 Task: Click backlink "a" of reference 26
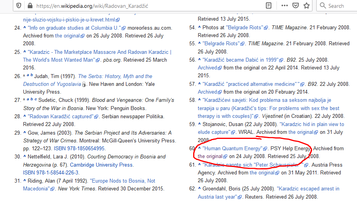tap(28, 75)
